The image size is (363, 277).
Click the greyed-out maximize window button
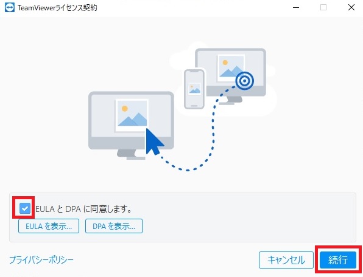pyautogui.click(x=323, y=8)
